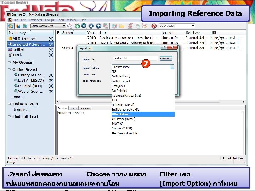
Task: Click the Choose button in Import File dialog
Action: tap(166, 58)
